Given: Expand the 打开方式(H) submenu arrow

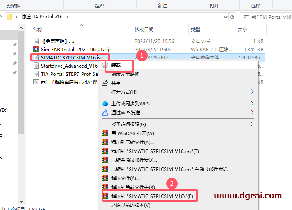Looking at the screenshot, I should [252, 92].
